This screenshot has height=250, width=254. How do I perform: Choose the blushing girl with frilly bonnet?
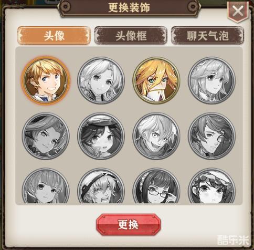pos(211,186)
